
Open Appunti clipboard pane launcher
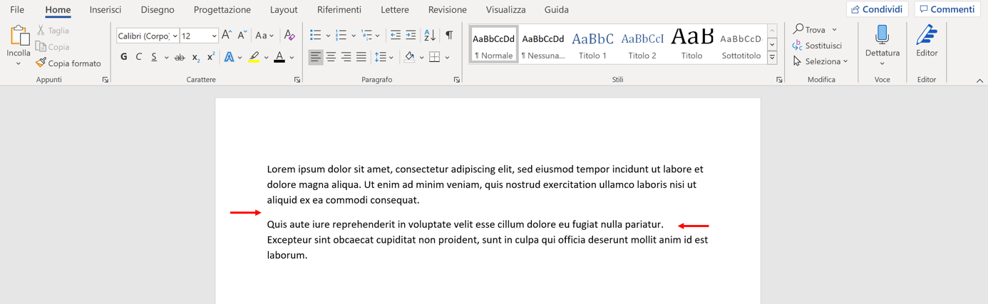pos(106,80)
